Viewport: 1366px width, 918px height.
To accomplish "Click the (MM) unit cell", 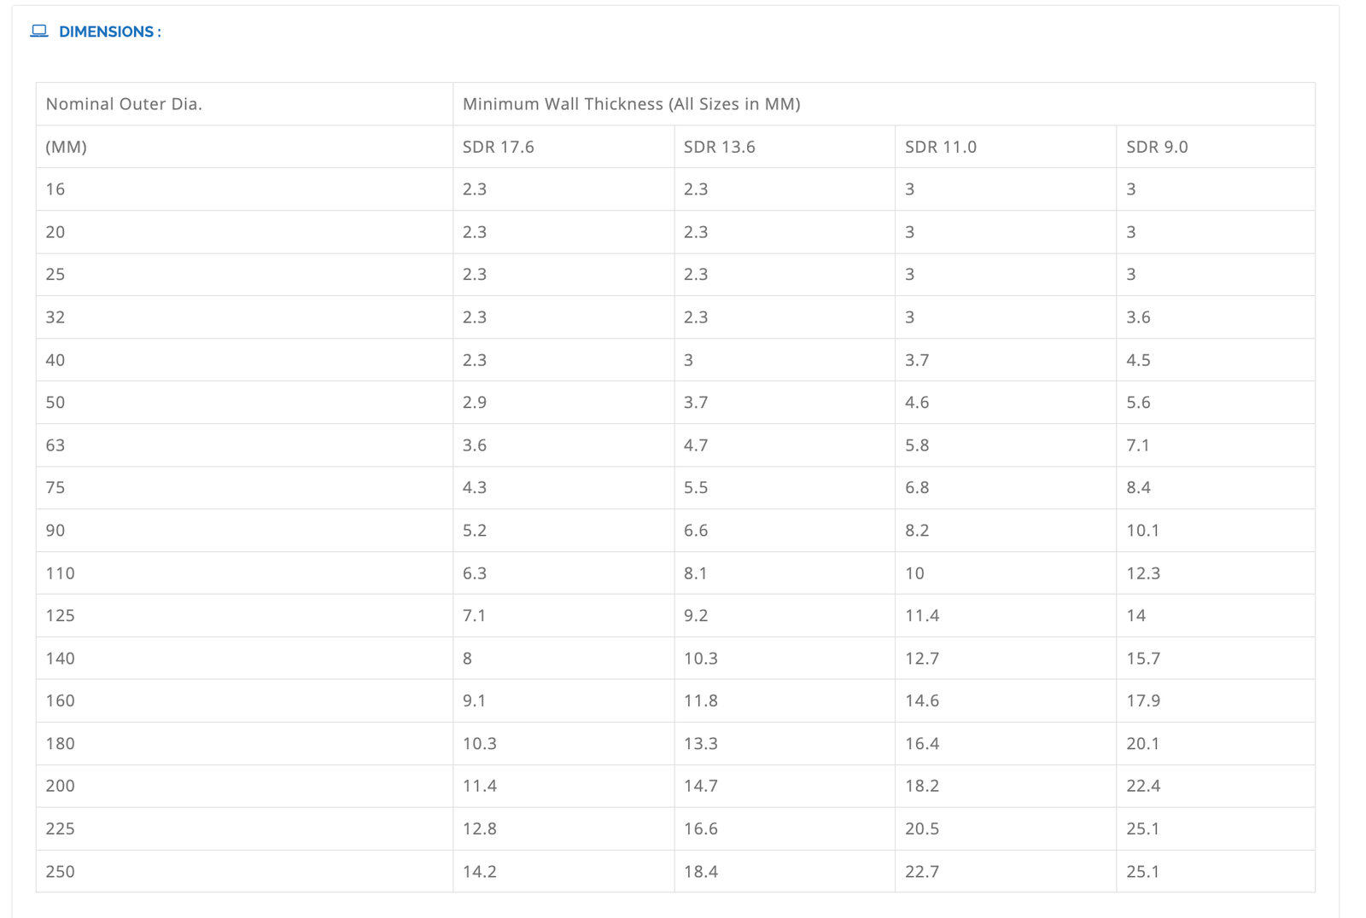I will (x=66, y=147).
